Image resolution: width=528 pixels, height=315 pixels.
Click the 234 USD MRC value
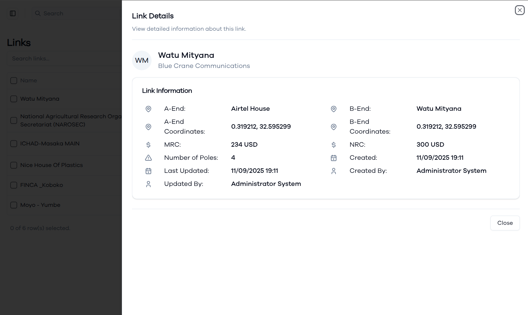(x=244, y=145)
